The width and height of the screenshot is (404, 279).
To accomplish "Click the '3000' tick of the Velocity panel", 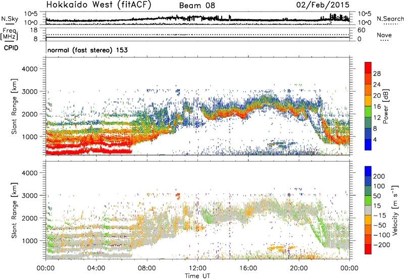I will point(29,196).
